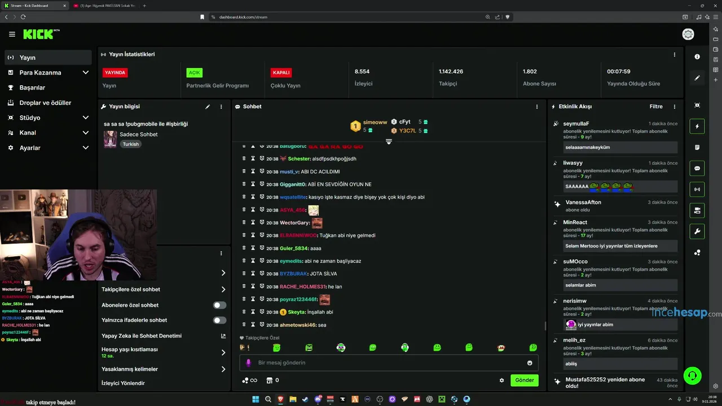
Task: Toggle the broadcast signal panel icon
Action: coord(697,189)
